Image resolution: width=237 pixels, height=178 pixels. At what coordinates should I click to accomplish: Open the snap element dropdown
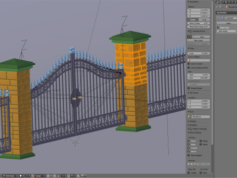[x=73, y=176]
